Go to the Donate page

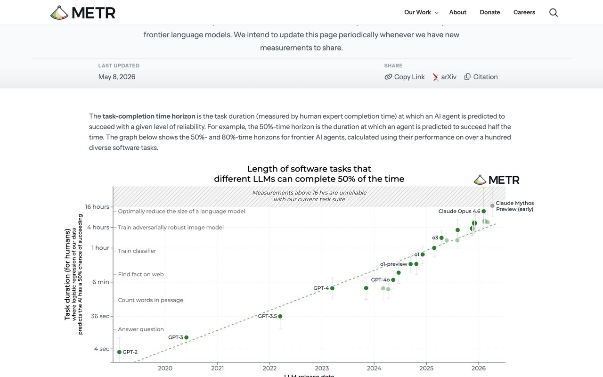pyautogui.click(x=490, y=12)
